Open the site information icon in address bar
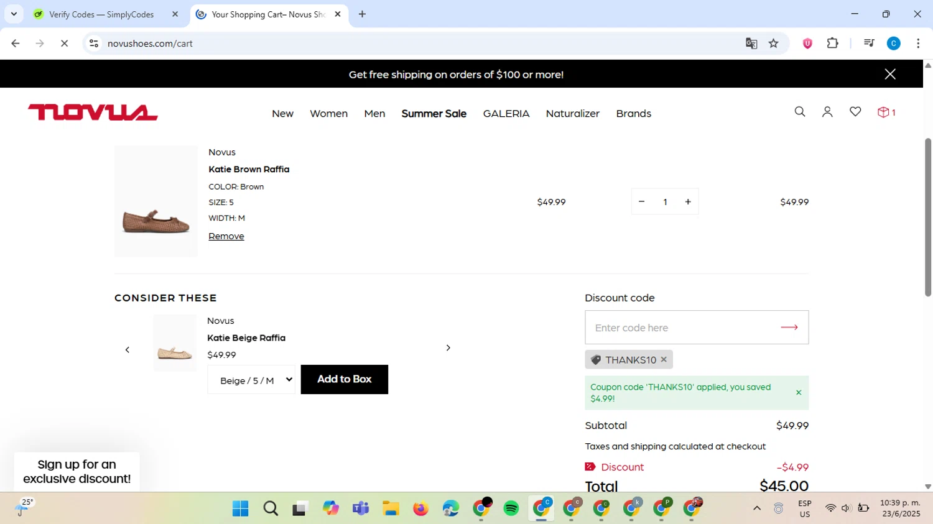Image resolution: width=933 pixels, height=524 pixels. click(94, 44)
